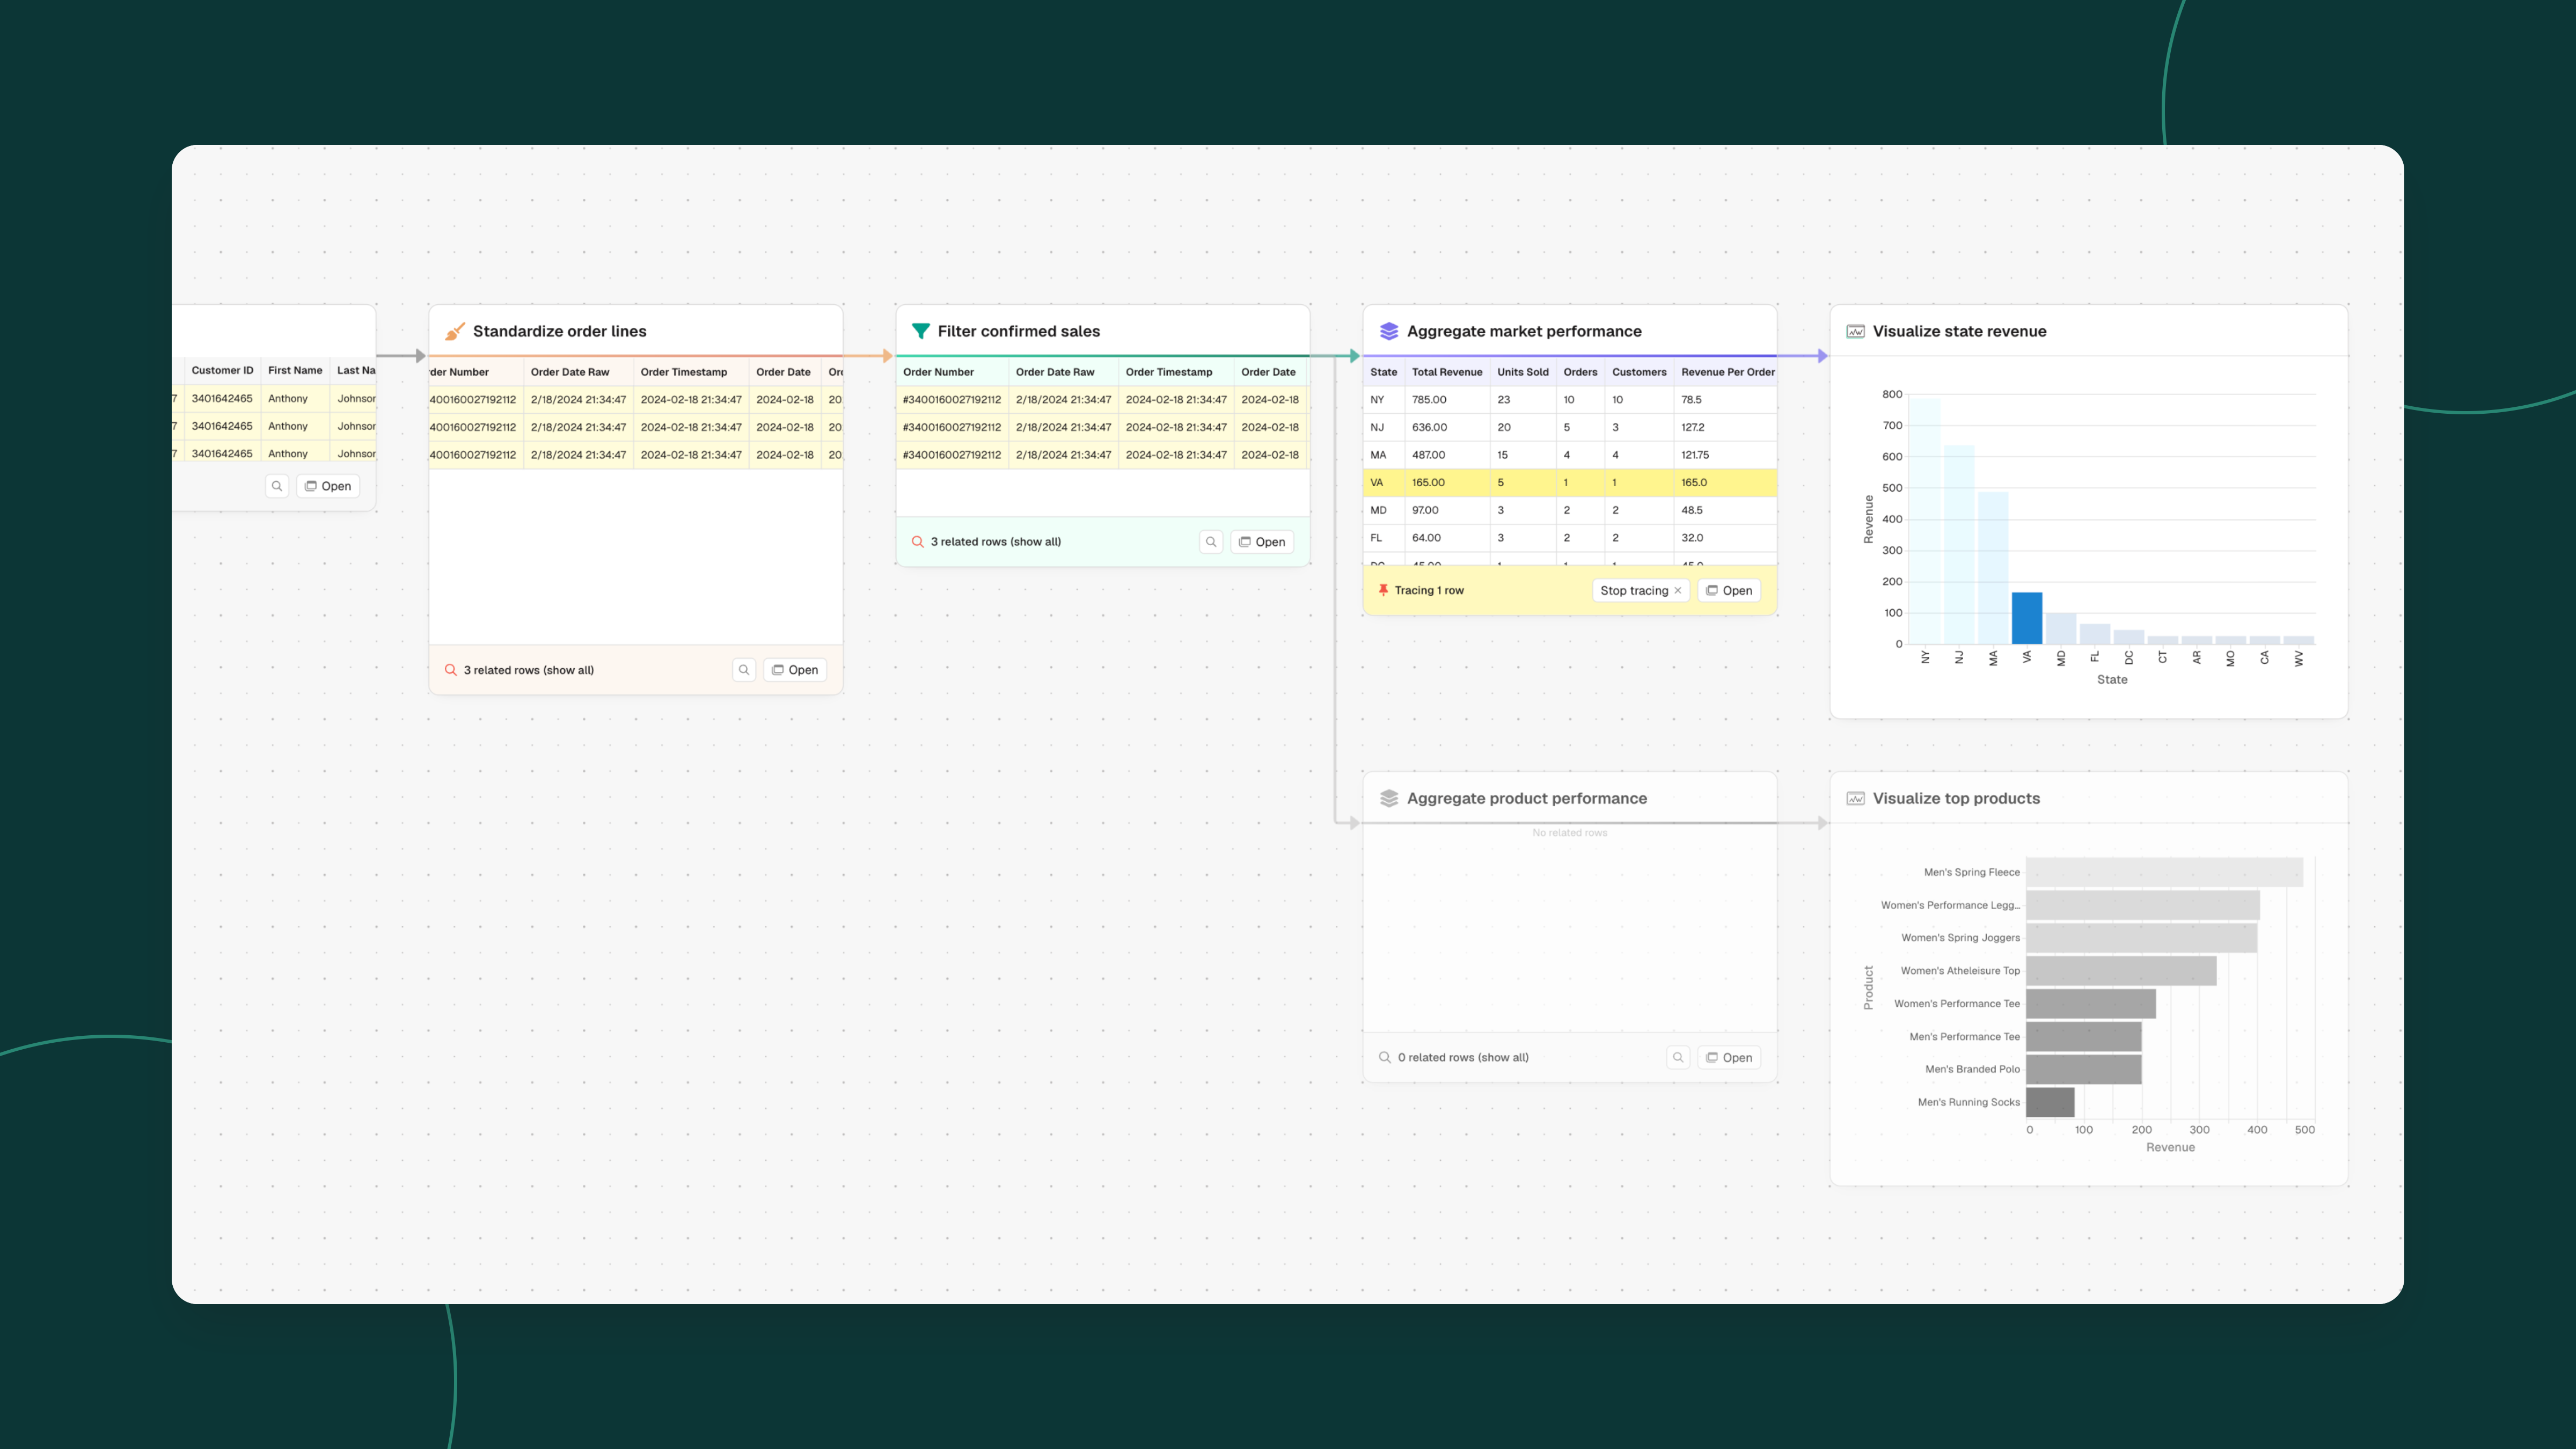Screen dimensions: 2576x1449
Task: Click the Women's Performance Tee bar
Action: [x=2091, y=1004]
